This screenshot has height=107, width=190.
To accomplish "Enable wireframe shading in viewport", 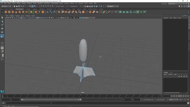I will pyautogui.click(x=36, y=18).
